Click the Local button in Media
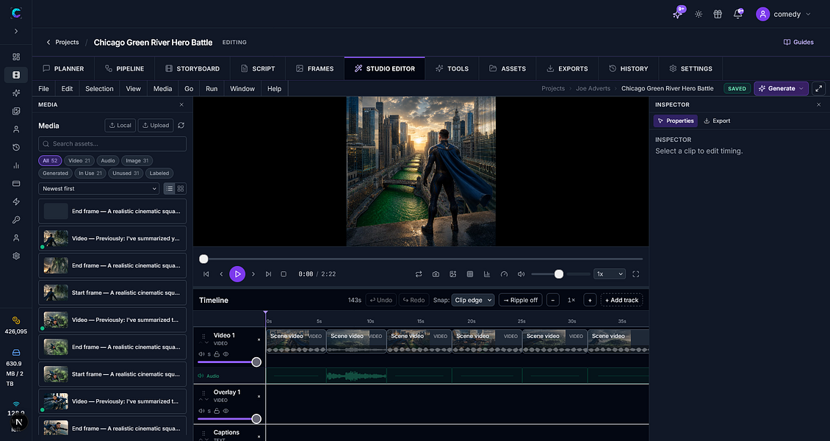The width and height of the screenshot is (830, 441). coord(120,126)
